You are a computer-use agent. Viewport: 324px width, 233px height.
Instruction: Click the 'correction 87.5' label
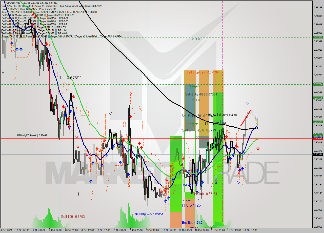pos(192,200)
